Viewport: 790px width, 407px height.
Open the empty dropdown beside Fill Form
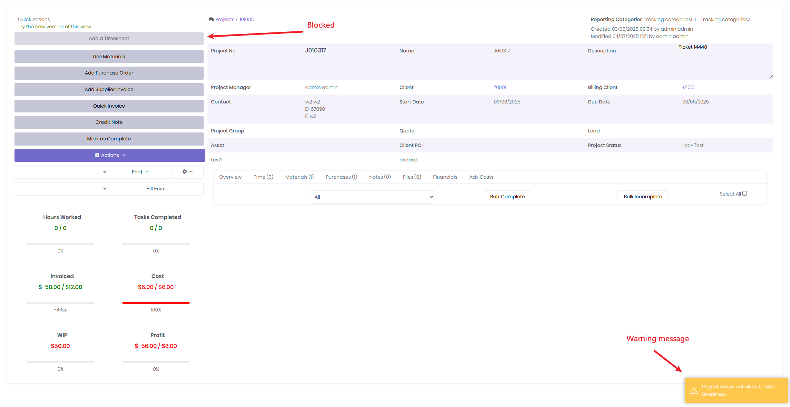60,189
